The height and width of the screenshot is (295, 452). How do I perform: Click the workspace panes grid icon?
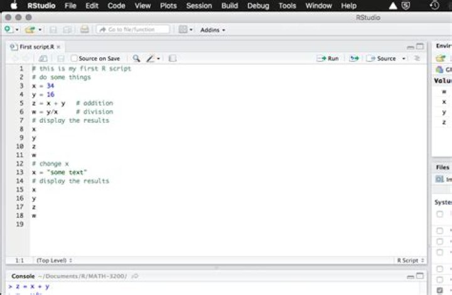point(183,29)
